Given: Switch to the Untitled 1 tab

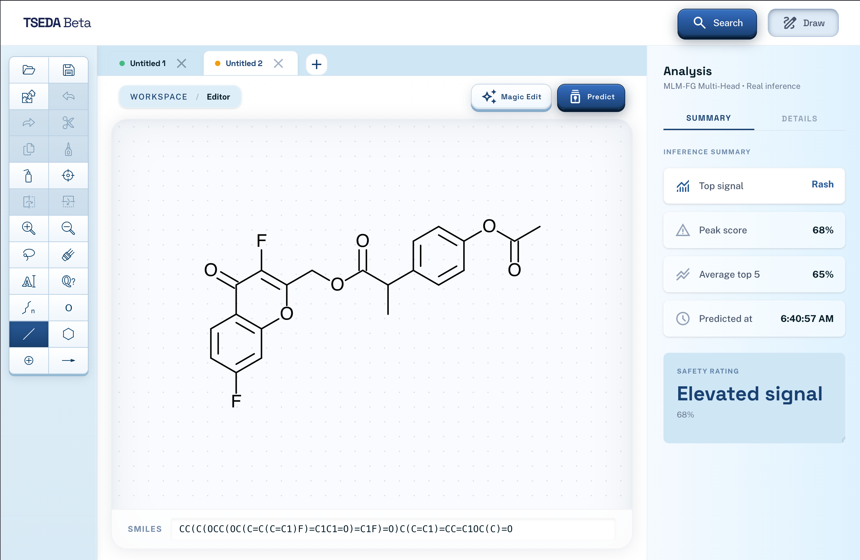Looking at the screenshot, I should point(148,64).
